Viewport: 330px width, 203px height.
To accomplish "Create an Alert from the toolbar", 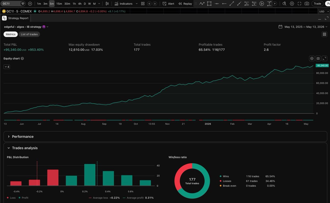I will [x=168, y=4].
